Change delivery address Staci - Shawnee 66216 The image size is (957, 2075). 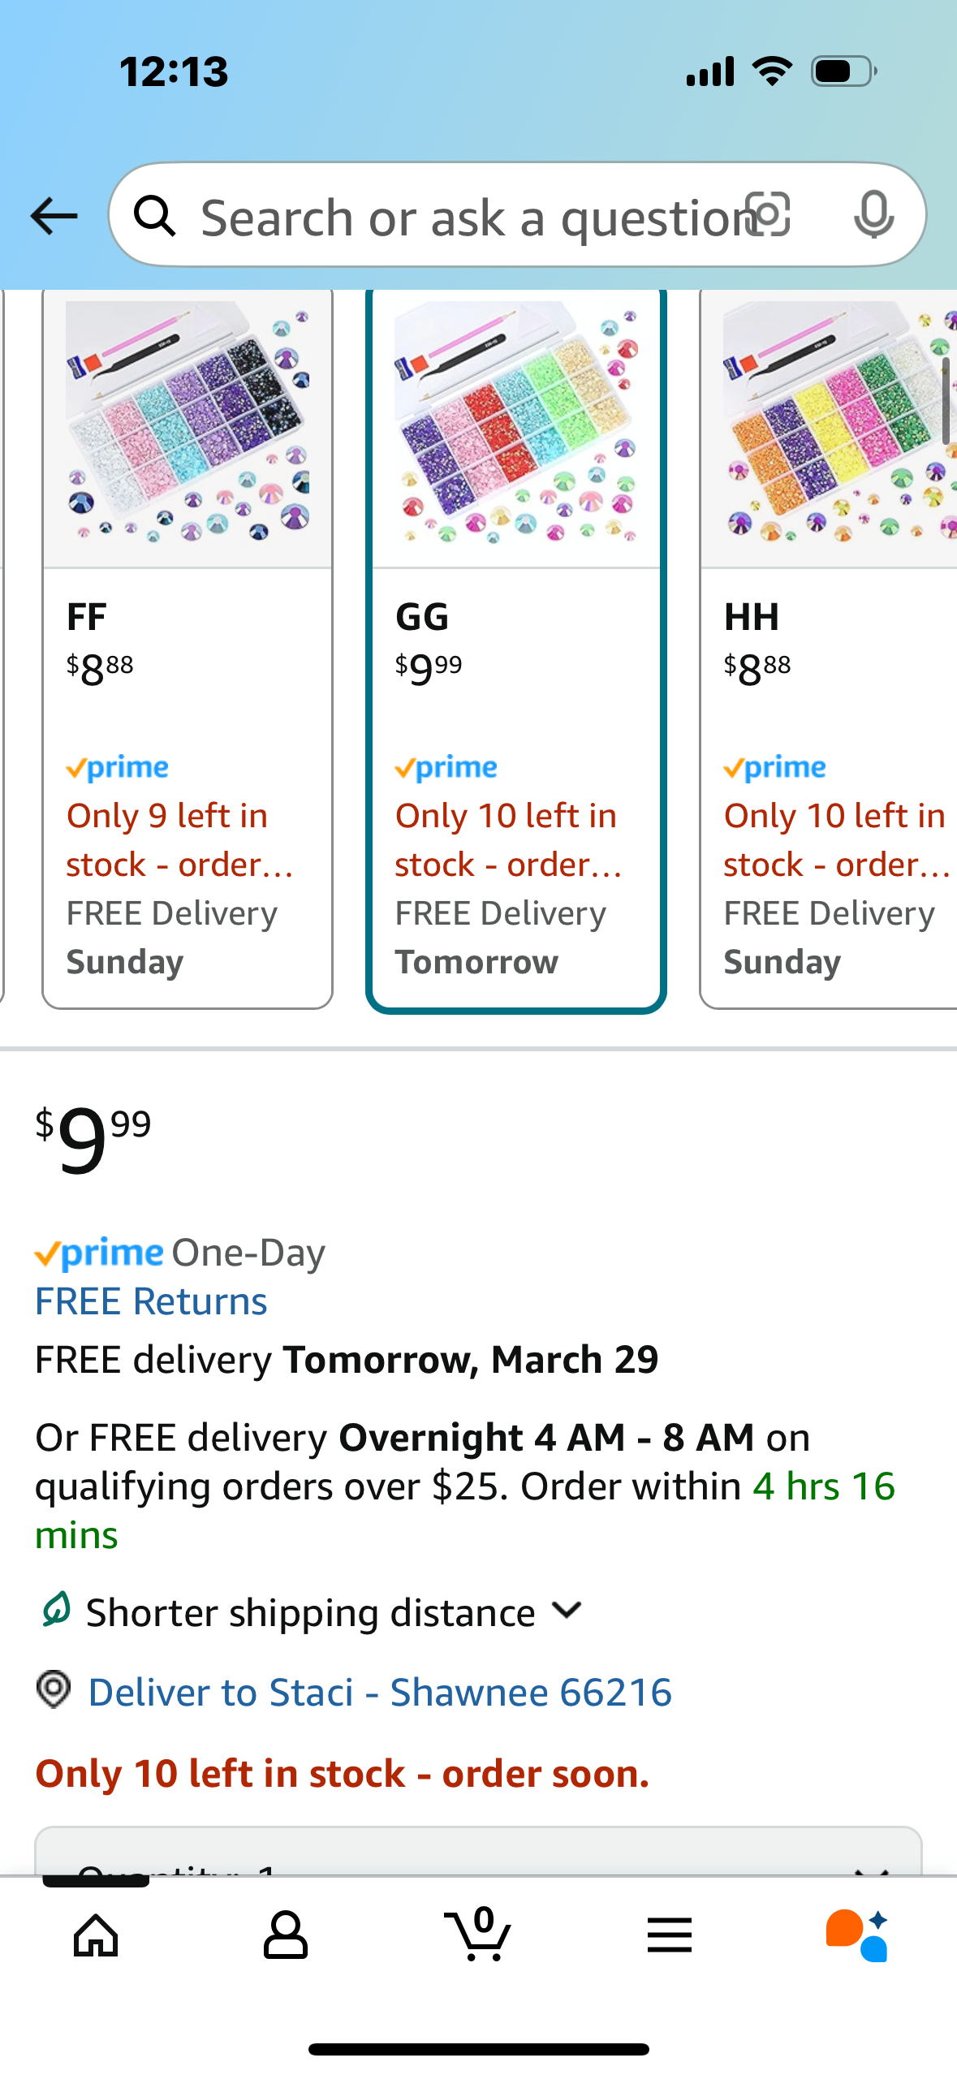[x=380, y=1693]
